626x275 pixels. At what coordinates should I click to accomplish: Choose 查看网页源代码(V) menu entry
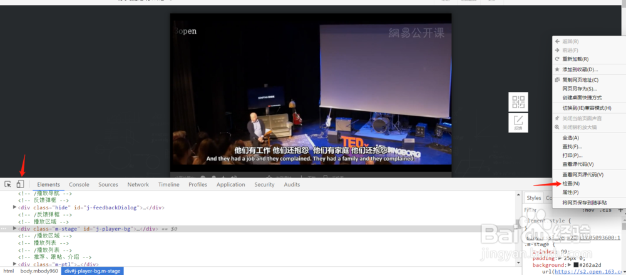[x=583, y=174]
